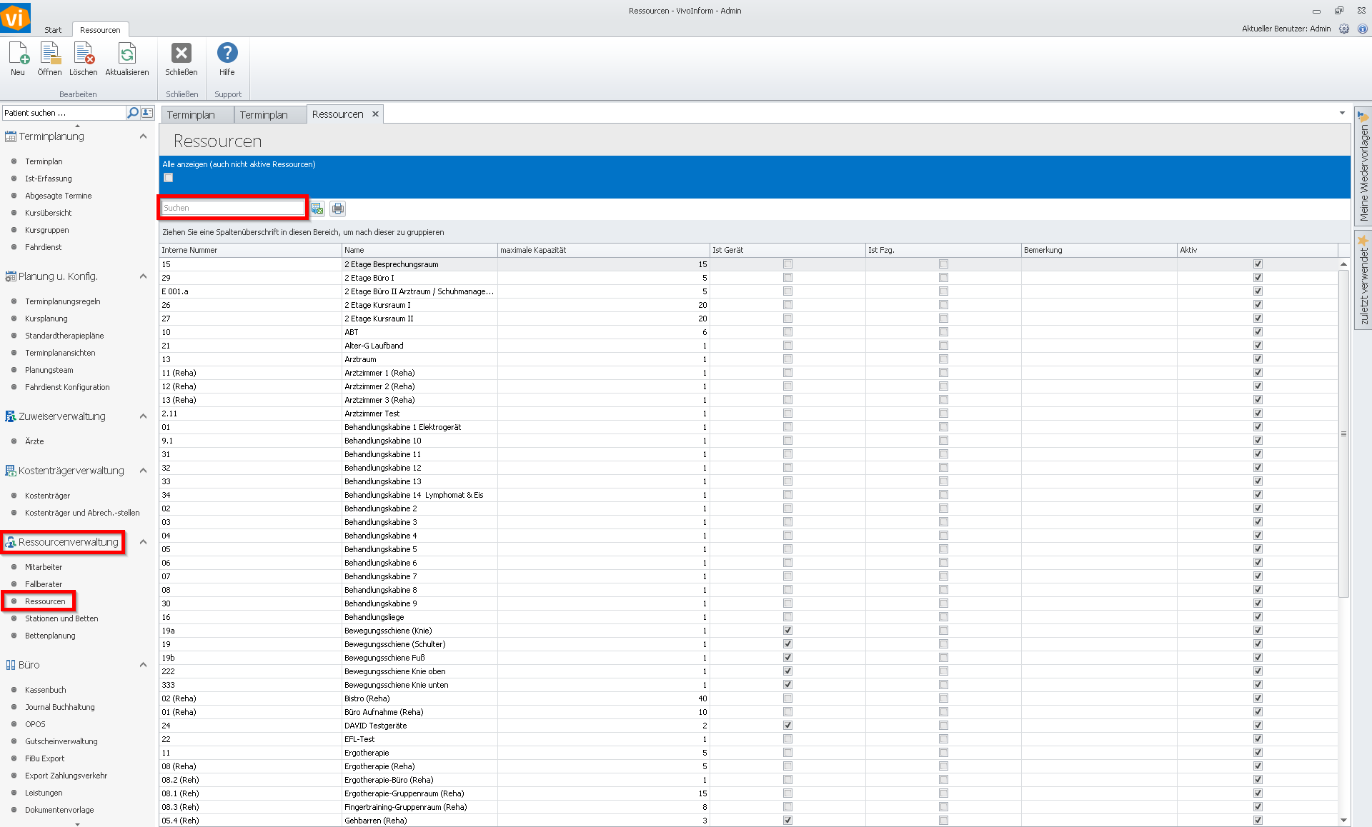Collapse the Ressourcenverwaltung sidebar section
Screen dimensions: 1372x827
pyautogui.click(x=143, y=542)
